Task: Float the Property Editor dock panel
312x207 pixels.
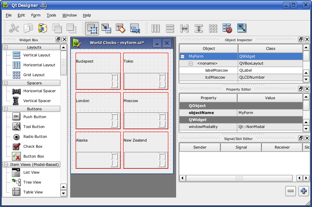Action: coord(301,89)
